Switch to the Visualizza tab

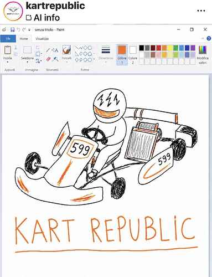click(x=42, y=39)
